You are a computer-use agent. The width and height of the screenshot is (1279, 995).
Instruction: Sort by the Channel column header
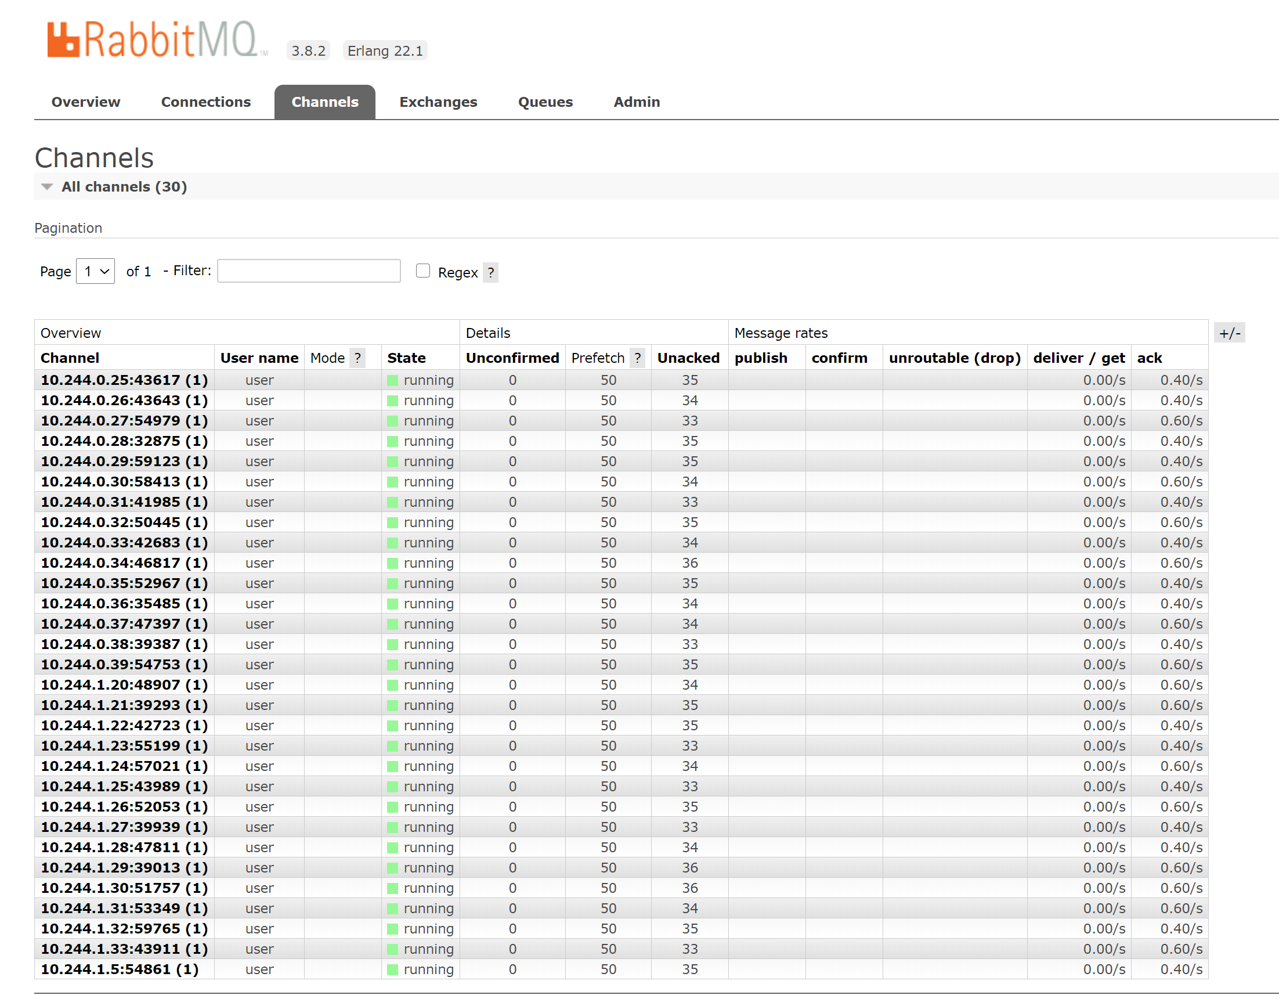(x=70, y=358)
